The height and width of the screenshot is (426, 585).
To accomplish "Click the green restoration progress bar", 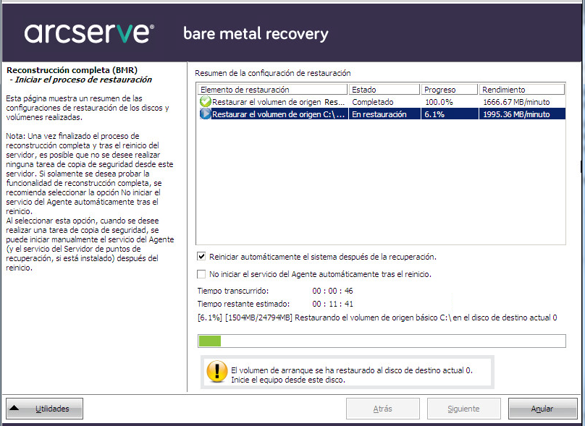I will pos(382,341).
